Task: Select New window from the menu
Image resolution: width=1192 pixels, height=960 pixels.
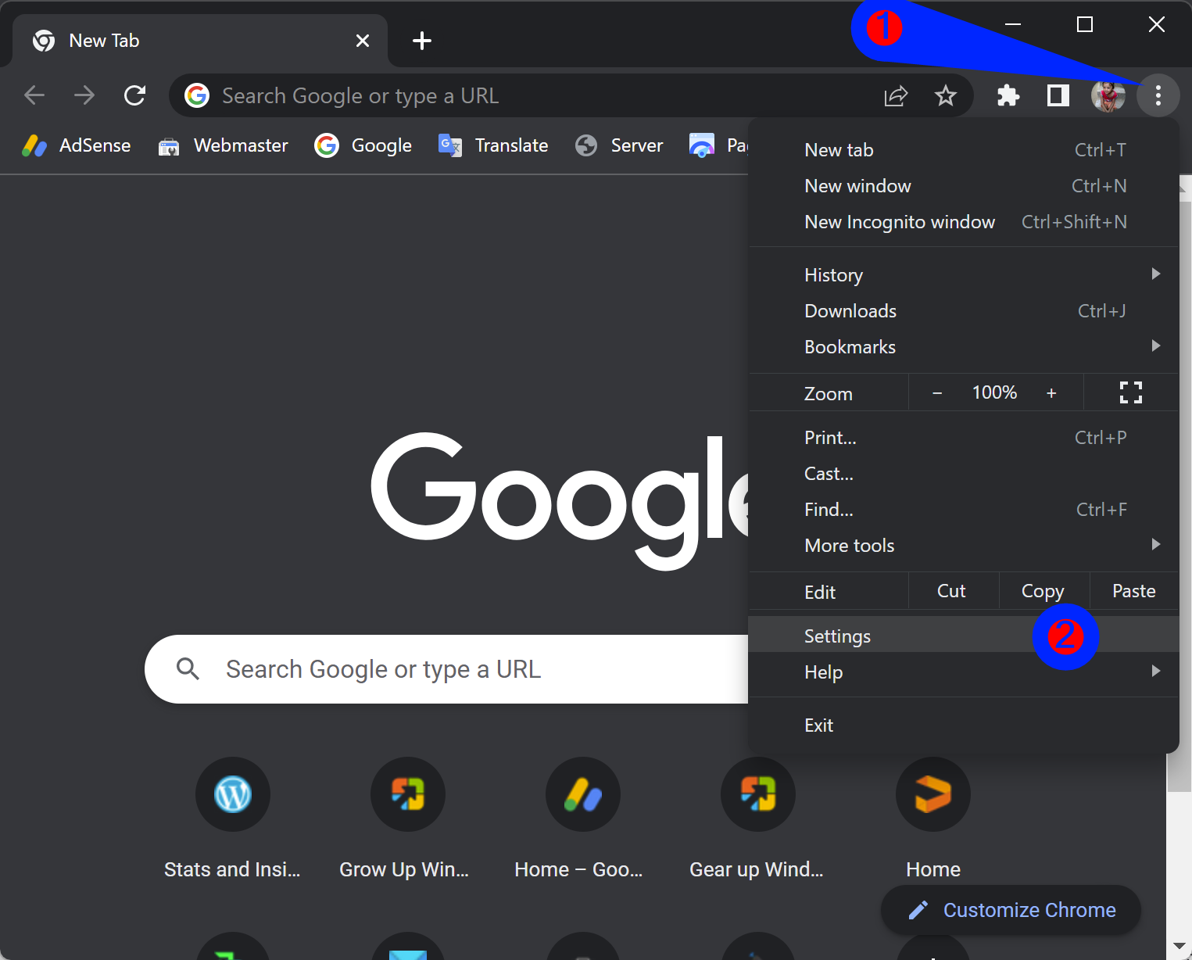Action: (x=963, y=186)
